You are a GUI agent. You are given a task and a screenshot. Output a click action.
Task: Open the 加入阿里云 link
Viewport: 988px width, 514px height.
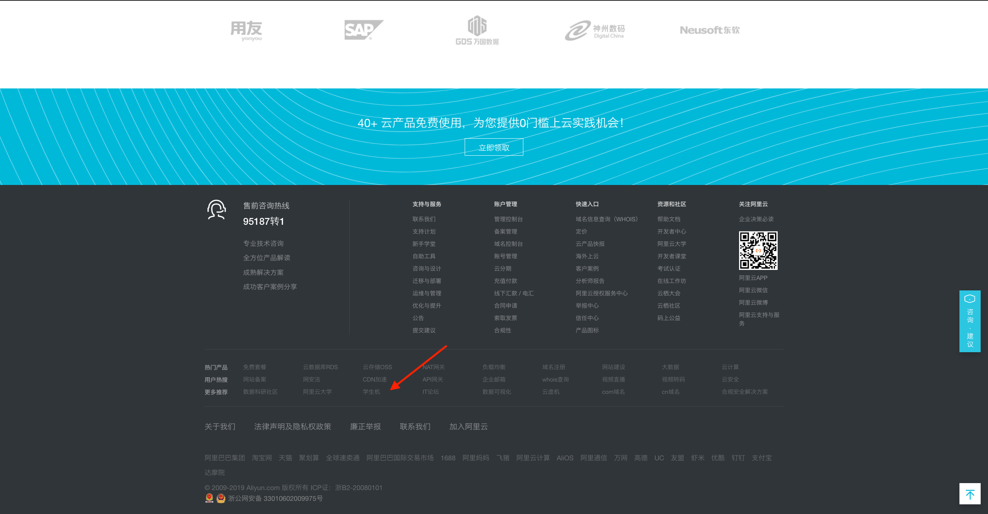468,427
